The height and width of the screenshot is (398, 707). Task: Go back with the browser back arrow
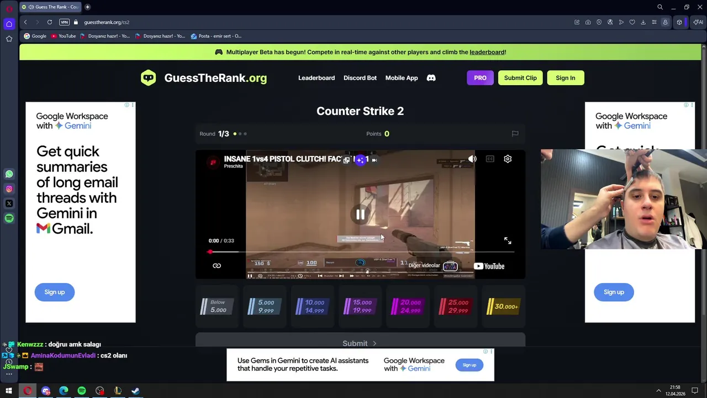point(25,22)
